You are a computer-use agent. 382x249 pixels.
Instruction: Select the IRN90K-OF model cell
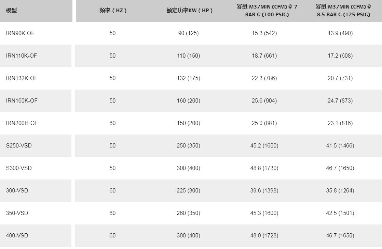pyautogui.click(x=20, y=33)
